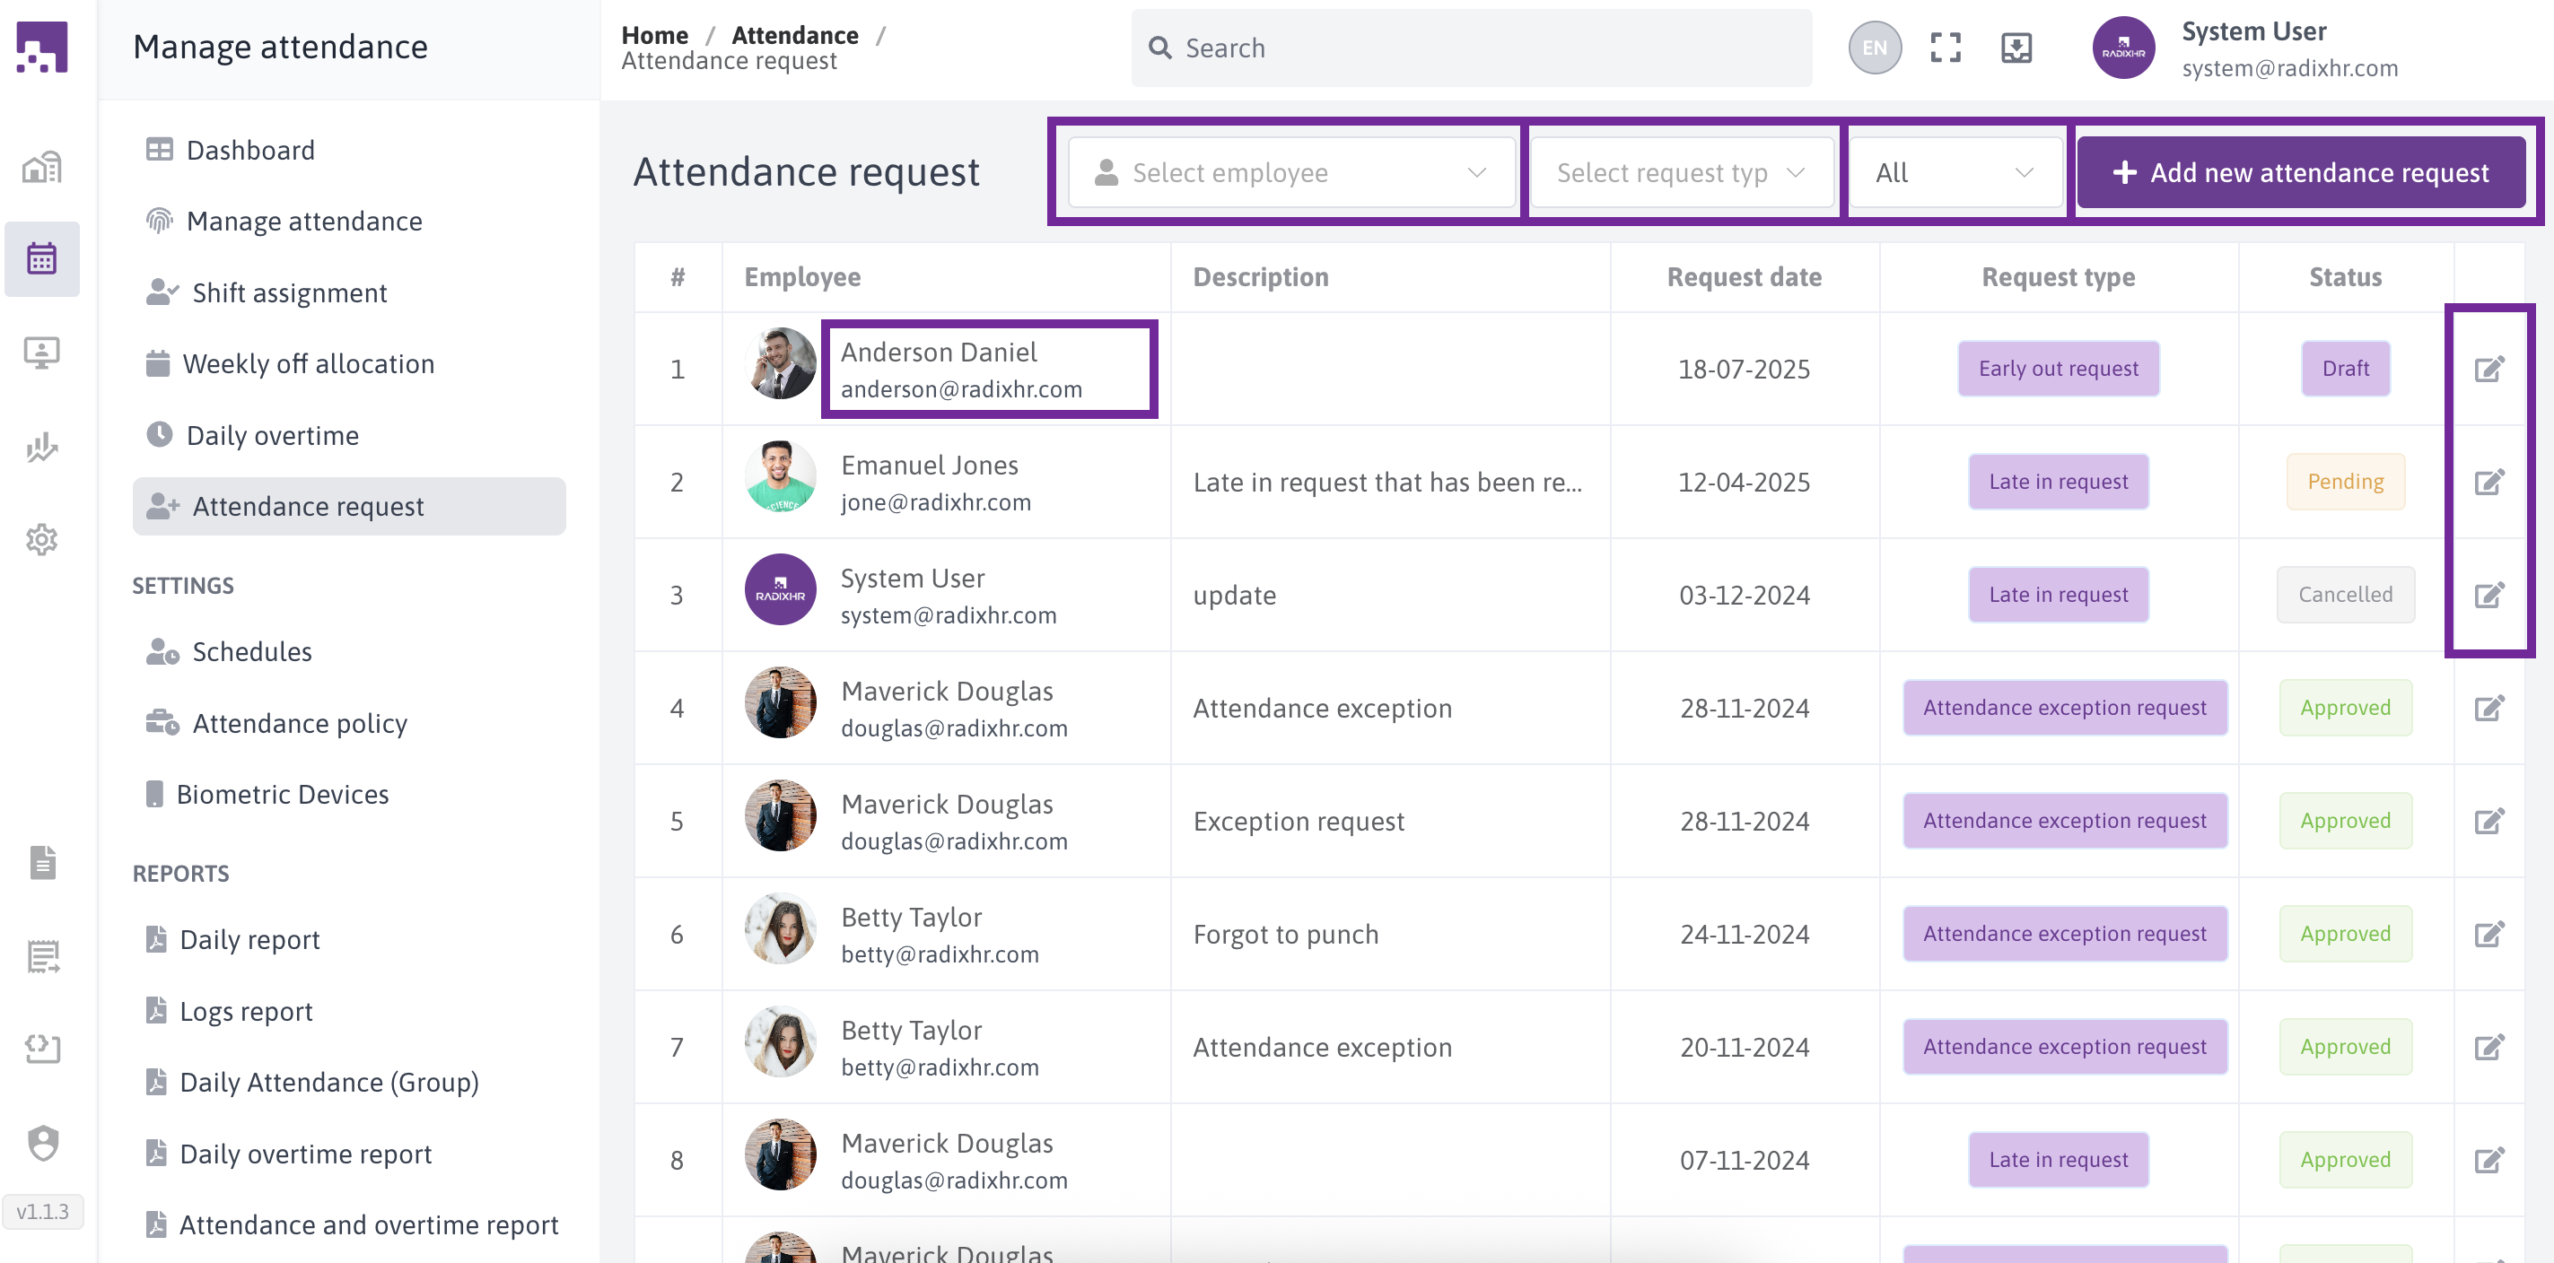Click the install app download icon
Image resolution: width=2554 pixels, height=1263 pixels.
[x=2016, y=48]
